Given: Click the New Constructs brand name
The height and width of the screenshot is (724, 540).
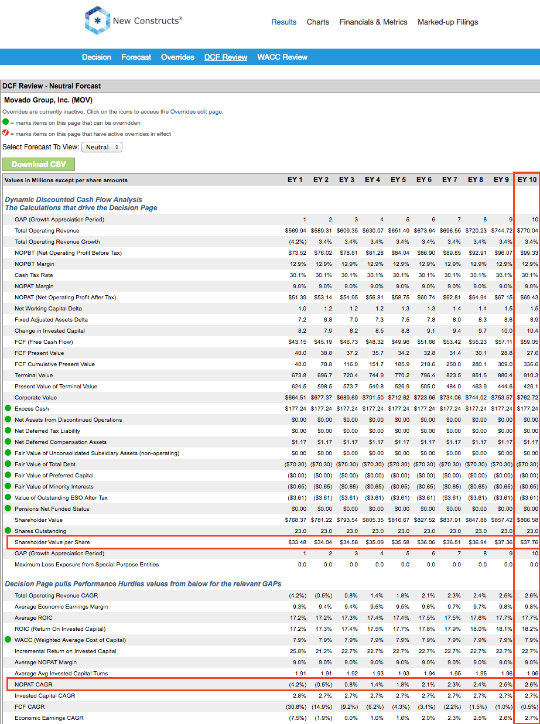Looking at the screenshot, I should 148,21.
